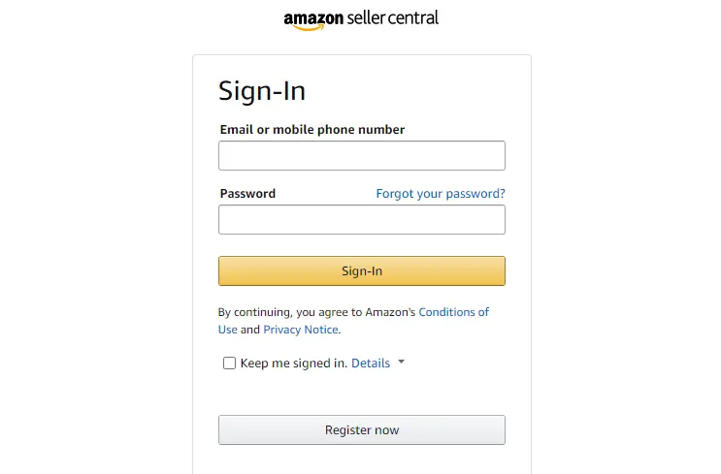Focus the Password input field
Viewport: 721px width, 474px height.
click(361, 219)
